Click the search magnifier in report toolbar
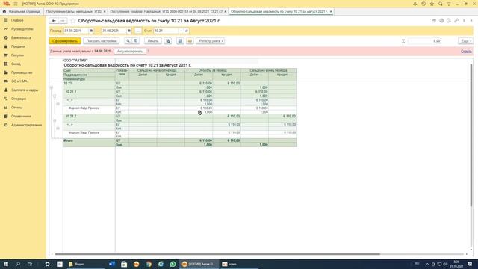 (128, 41)
